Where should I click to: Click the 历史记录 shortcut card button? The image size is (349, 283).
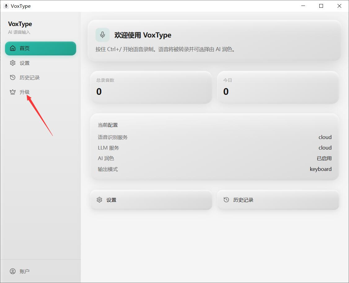[x=278, y=200]
